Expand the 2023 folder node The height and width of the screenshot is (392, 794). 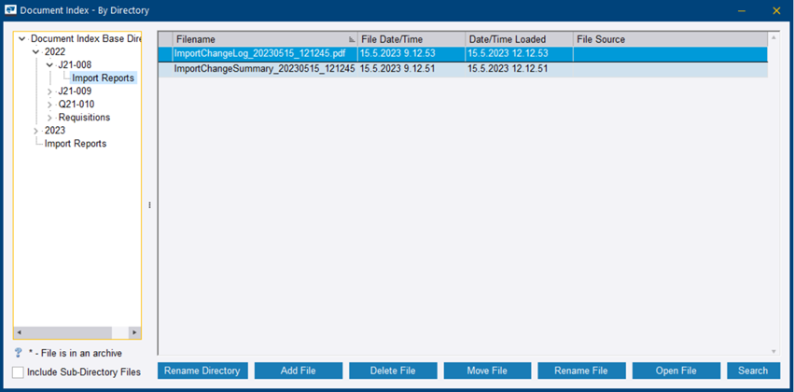point(35,131)
